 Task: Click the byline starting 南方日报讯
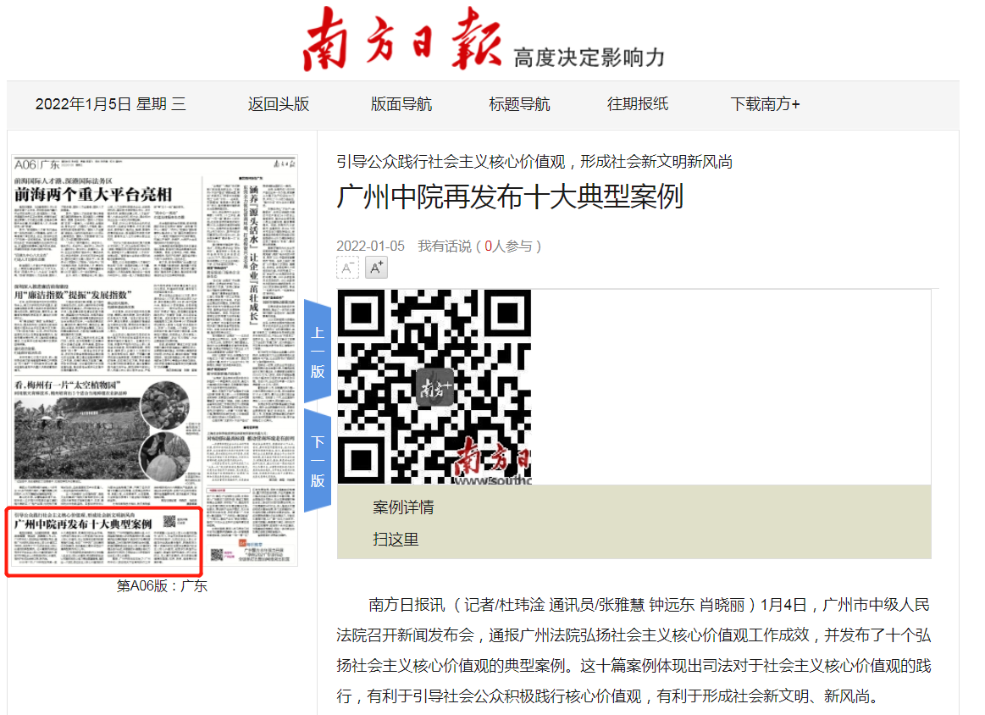(634, 651)
